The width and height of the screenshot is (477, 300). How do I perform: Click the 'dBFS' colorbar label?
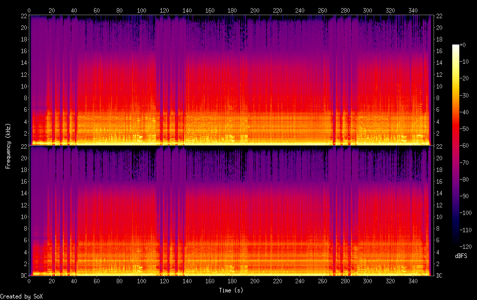(x=460, y=256)
